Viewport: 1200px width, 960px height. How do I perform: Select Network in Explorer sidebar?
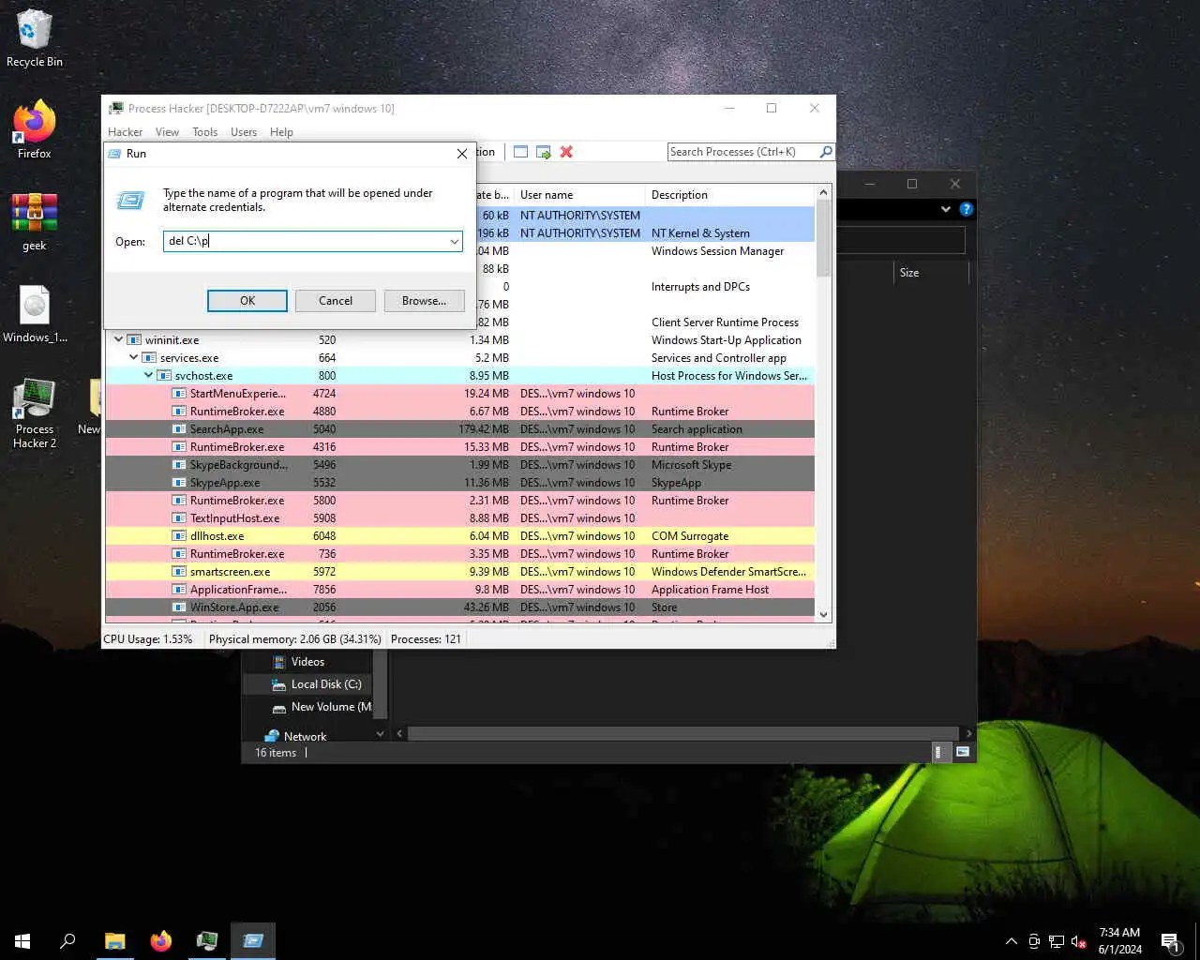point(307,737)
